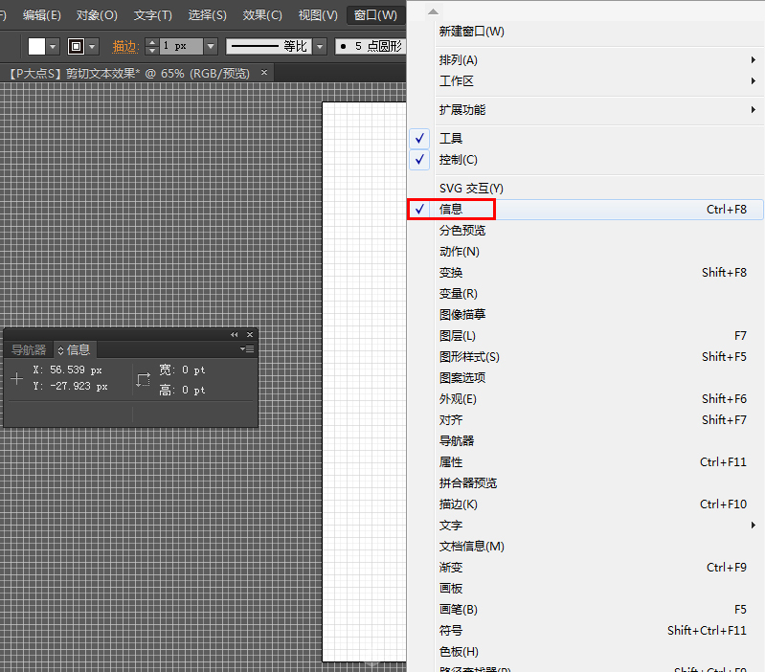Close the floating info panel
The image size is (765, 672).
[250, 335]
